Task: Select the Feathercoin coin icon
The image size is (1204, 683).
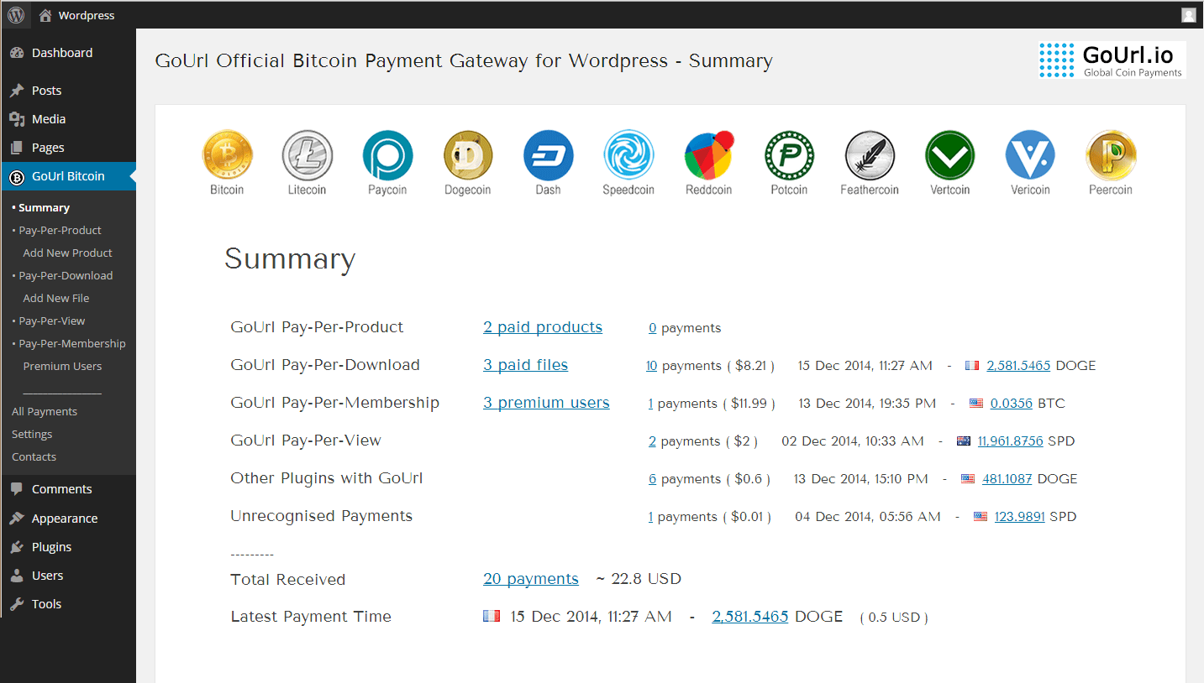Action: point(869,156)
